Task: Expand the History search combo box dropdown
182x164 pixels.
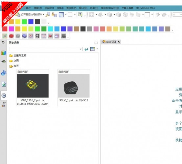Action: click(81, 49)
